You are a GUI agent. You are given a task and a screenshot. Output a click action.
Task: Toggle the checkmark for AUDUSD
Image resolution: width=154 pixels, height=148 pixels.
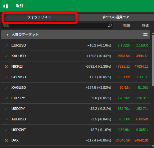coord(7,119)
